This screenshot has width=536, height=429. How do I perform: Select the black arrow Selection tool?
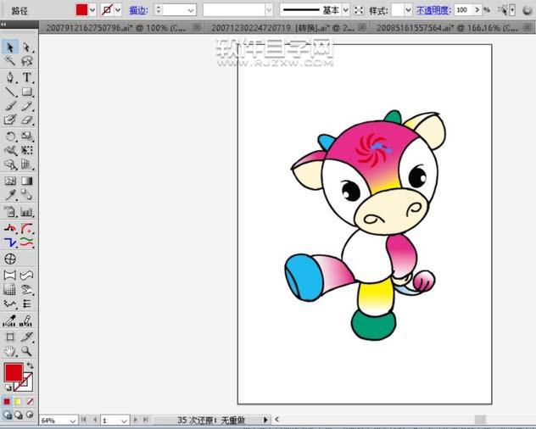[10, 47]
